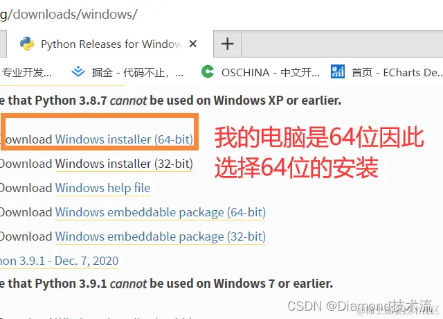
Task: Click the Juejin bookmark icon
Action: pos(78,72)
